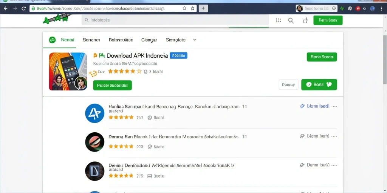This screenshot has height=193, width=387.
Task: Click the profile avatar in browser toolbar
Action: point(299,8)
